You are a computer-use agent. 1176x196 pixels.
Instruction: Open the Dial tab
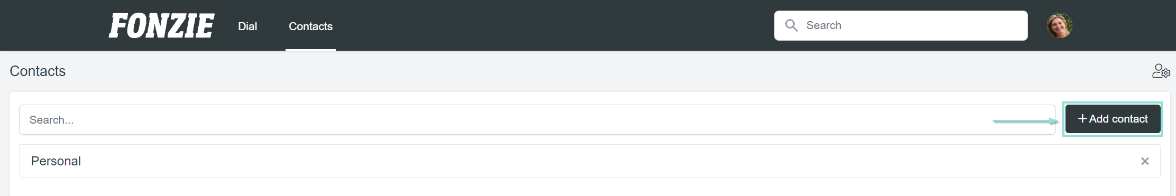click(247, 26)
